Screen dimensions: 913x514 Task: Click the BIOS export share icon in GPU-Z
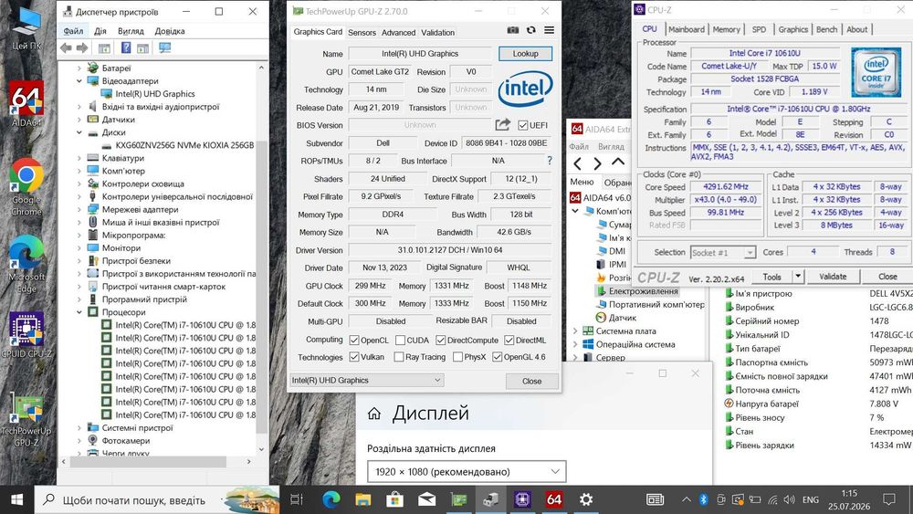[502, 124]
